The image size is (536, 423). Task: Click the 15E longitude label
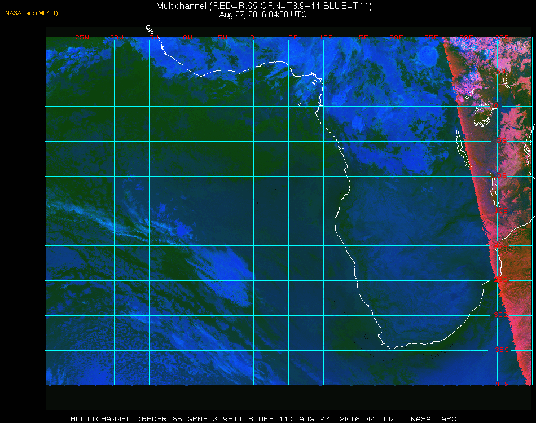[x=361, y=37]
